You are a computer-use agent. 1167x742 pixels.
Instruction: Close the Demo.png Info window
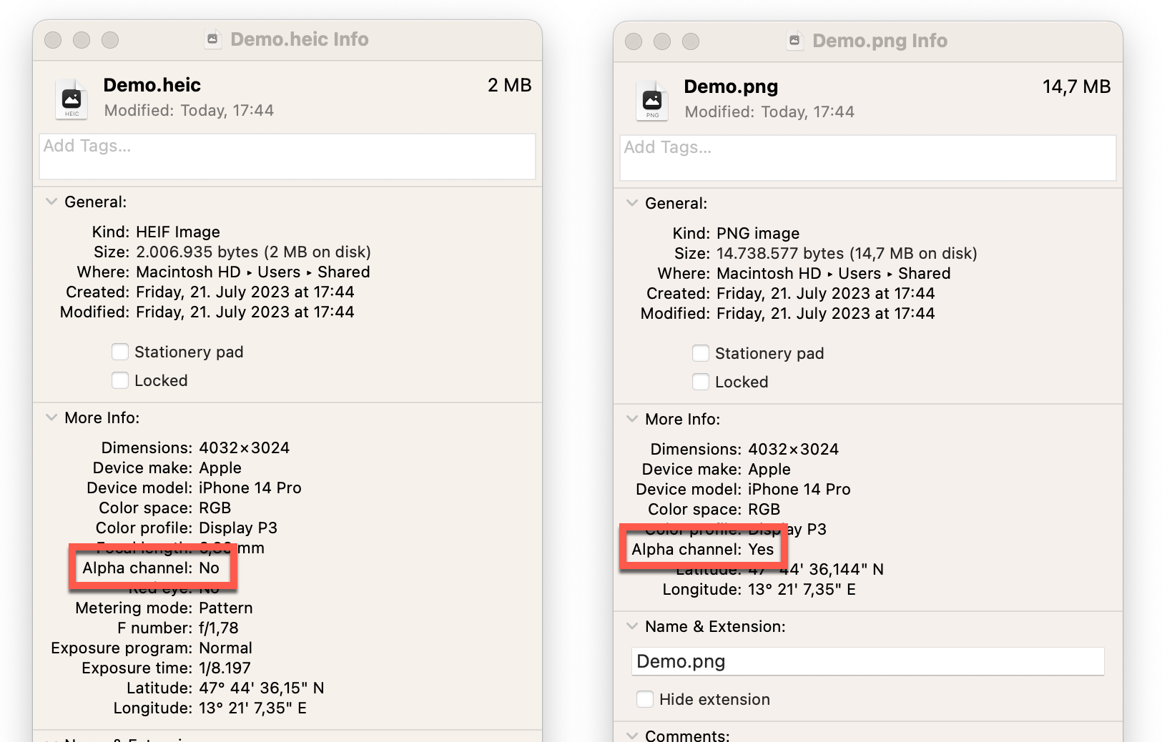[x=634, y=41]
